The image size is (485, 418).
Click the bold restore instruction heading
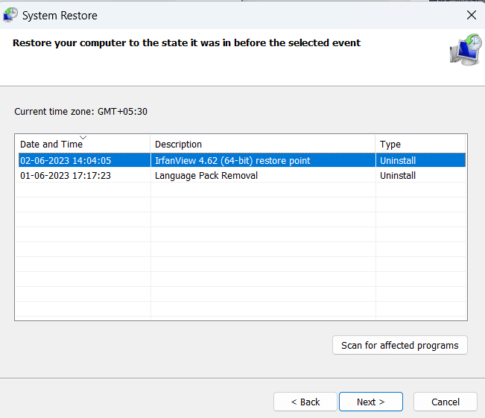coord(186,43)
